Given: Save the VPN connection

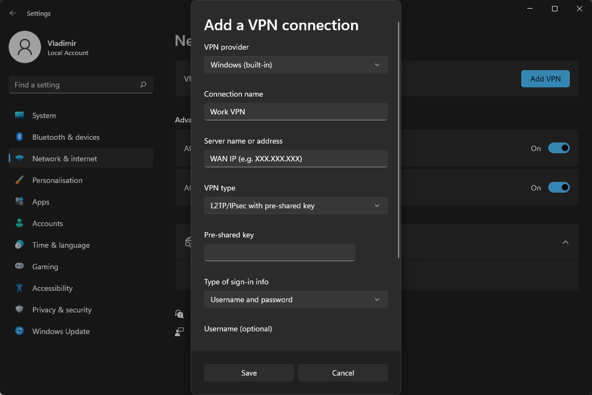Looking at the screenshot, I should click(x=249, y=373).
